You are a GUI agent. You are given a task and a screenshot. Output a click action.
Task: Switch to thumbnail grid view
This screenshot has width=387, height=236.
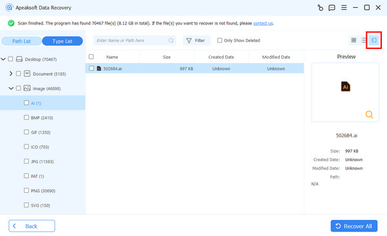(353, 40)
